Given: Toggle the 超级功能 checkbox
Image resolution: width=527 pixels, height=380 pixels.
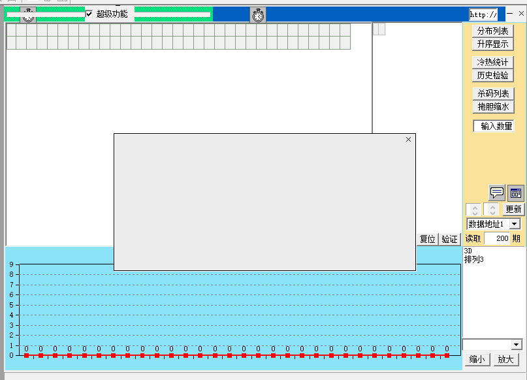Looking at the screenshot, I should pos(89,14).
